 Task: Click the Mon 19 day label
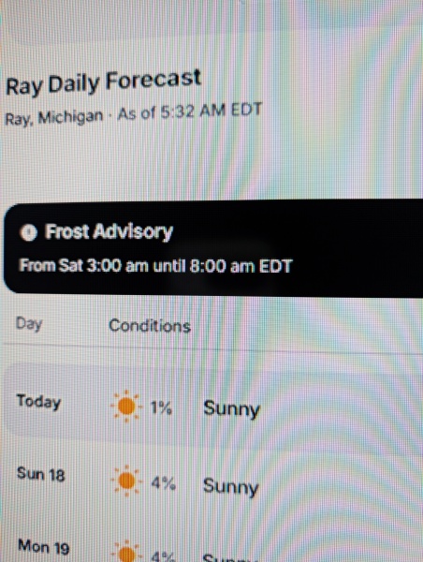pyautogui.click(x=44, y=547)
